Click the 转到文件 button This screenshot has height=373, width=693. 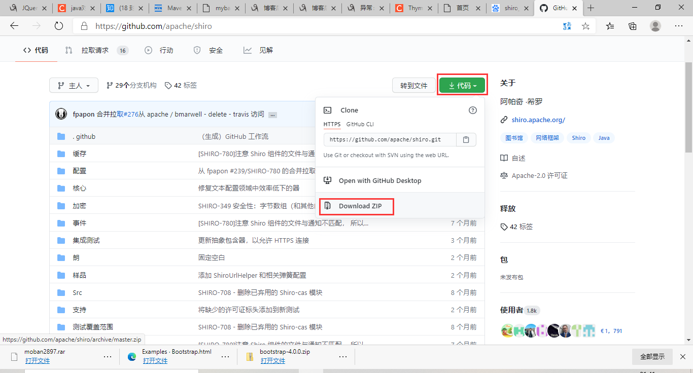coord(414,86)
